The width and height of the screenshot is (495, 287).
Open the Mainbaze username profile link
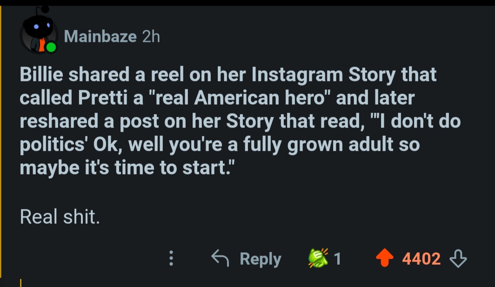(100, 36)
